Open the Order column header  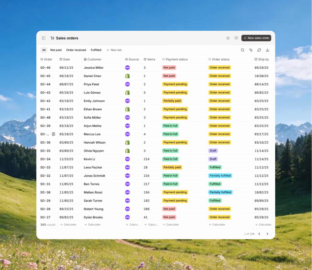tap(46, 60)
